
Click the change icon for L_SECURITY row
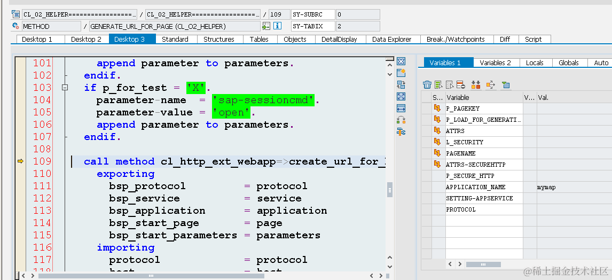[437, 142]
